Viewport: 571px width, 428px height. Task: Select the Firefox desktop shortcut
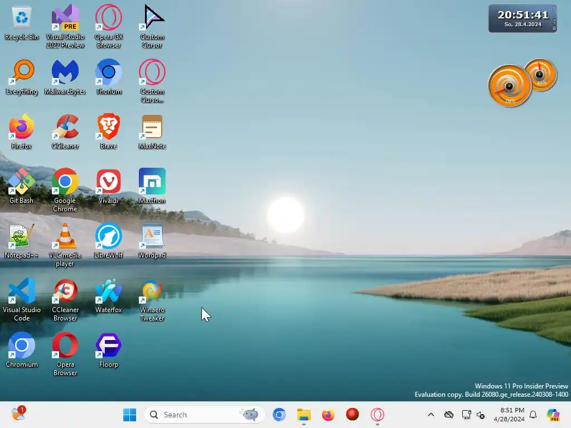click(22, 132)
